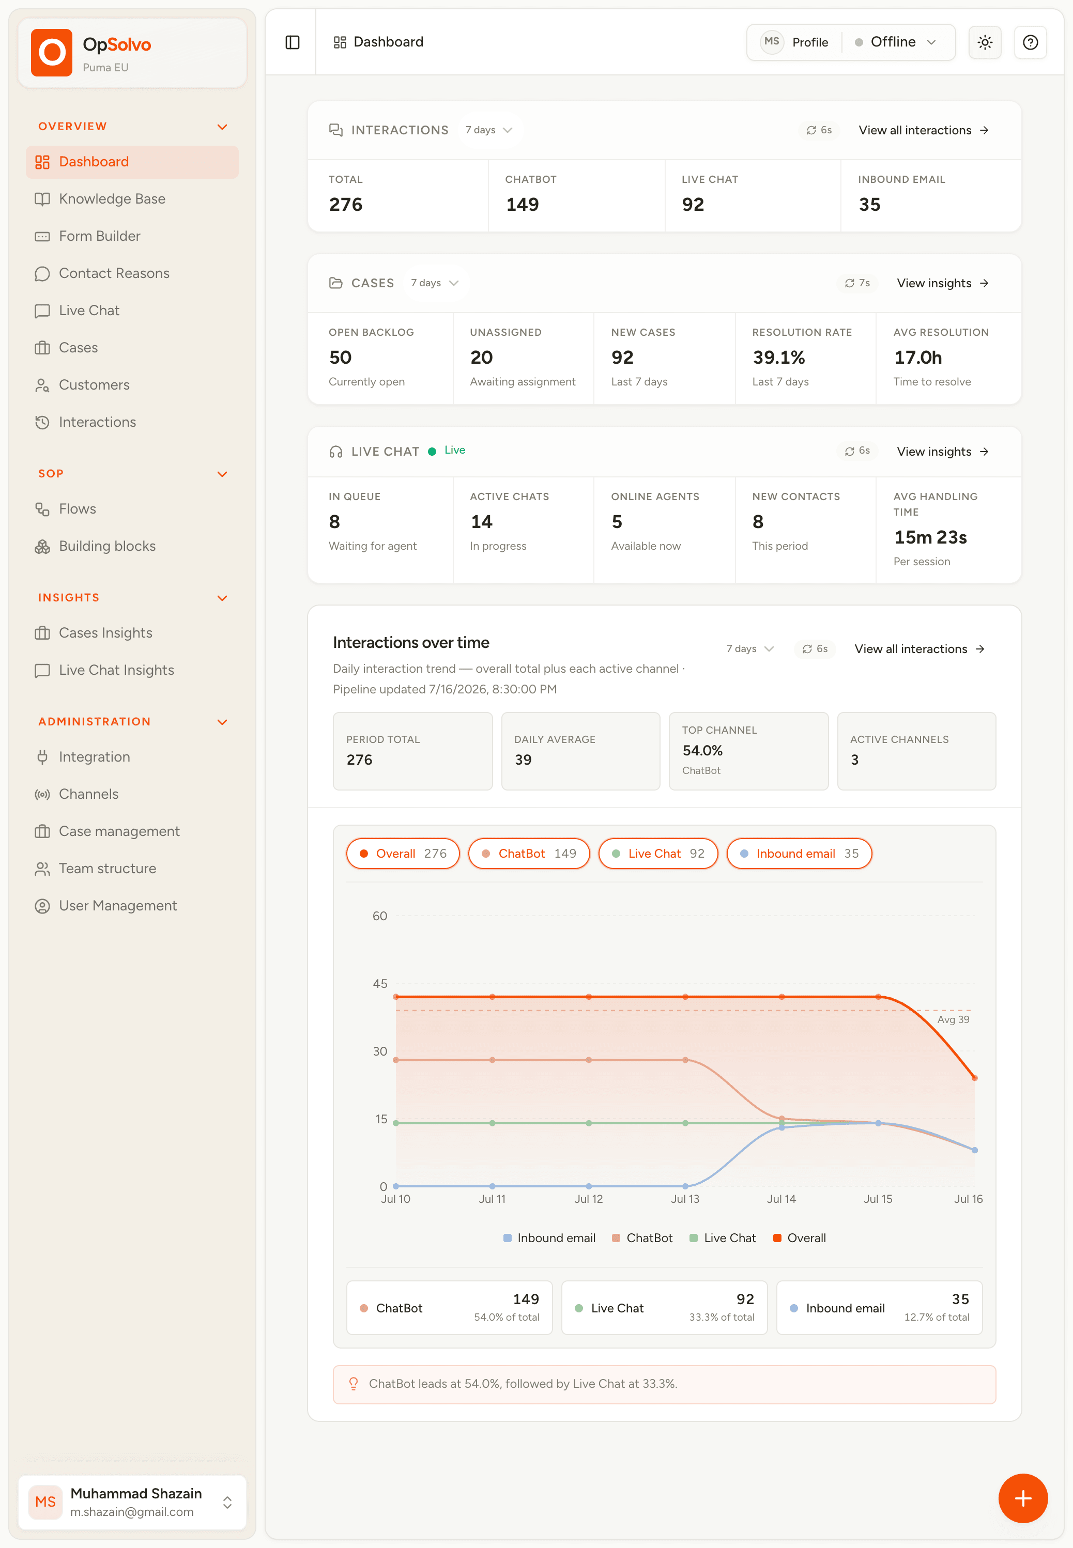This screenshot has width=1073, height=1548.
Task: Open the Offline status dropdown
Action: pos(896,42)
